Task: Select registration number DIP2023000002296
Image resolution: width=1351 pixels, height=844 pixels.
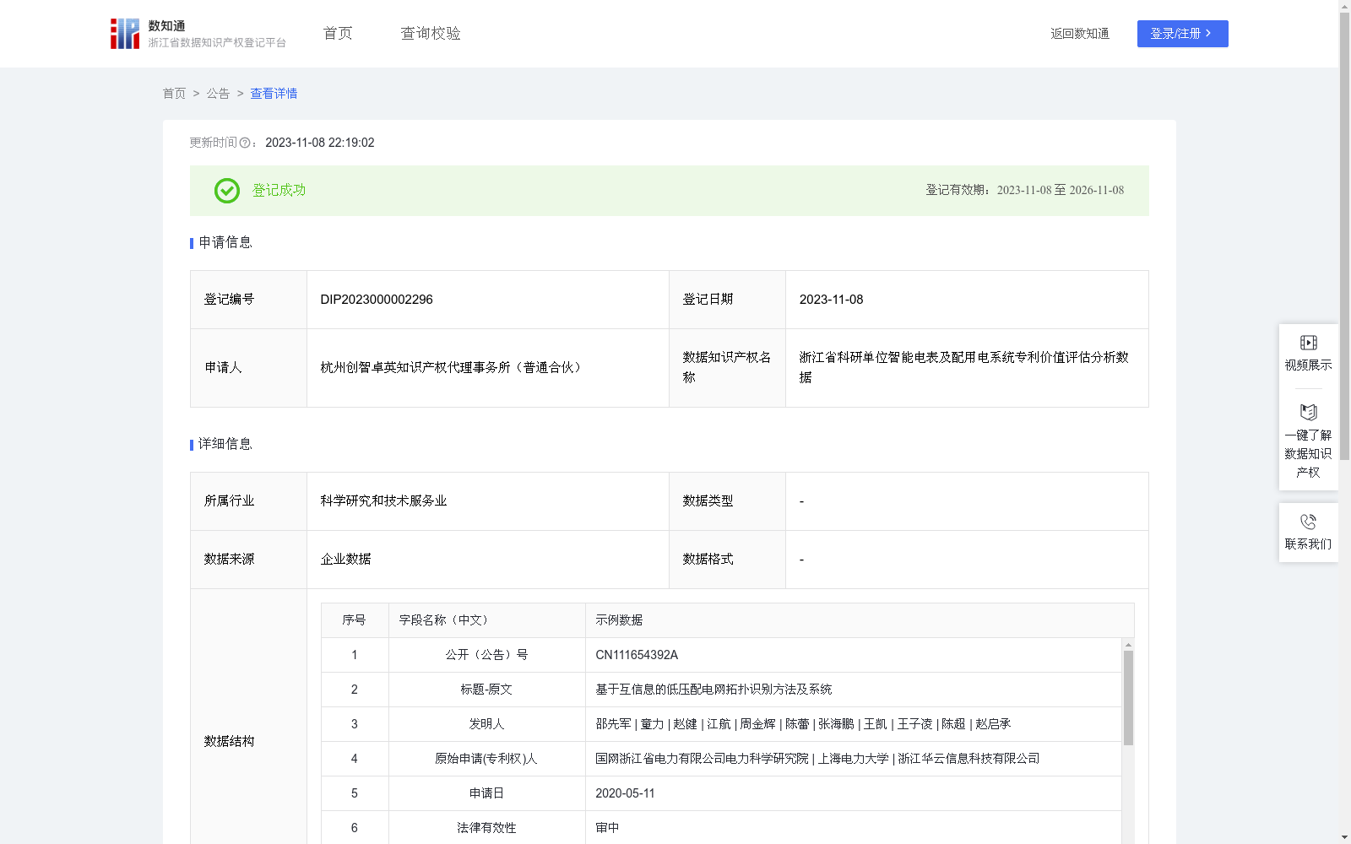Action: coord(377,300)
